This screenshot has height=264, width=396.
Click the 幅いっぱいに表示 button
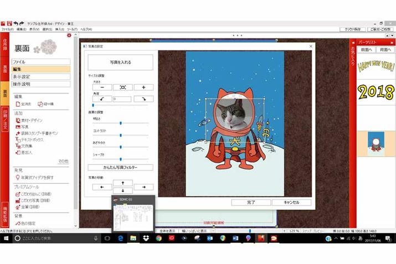tap(194, 231)
